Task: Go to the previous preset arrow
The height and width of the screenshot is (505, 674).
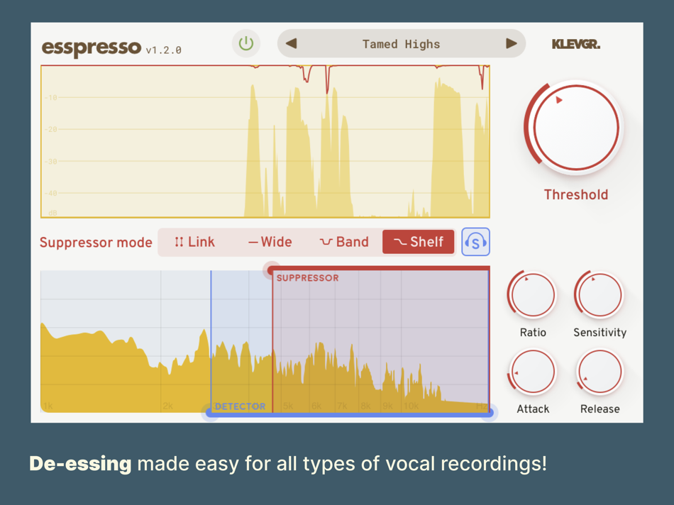Action: tap(292, 43)
